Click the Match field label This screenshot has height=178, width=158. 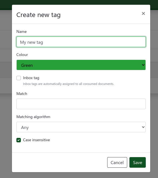pos(22,94)
